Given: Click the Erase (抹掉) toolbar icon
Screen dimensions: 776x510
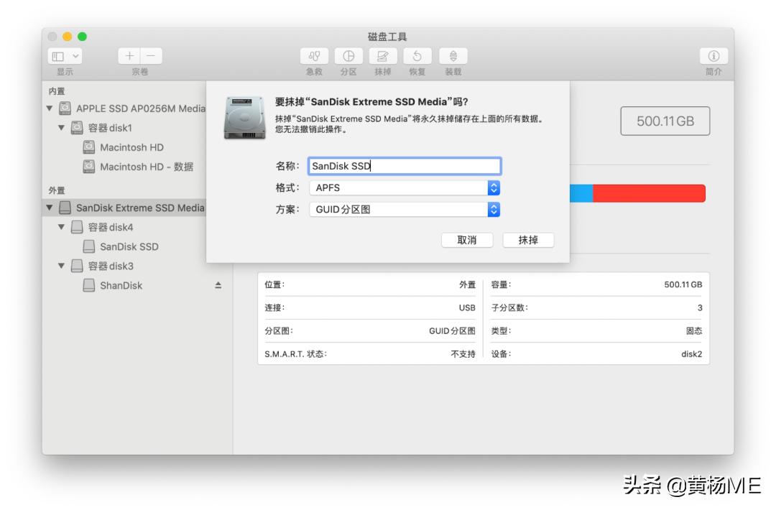Looking at the screenshot, I should pyautogui.click(x=382, y=56).
